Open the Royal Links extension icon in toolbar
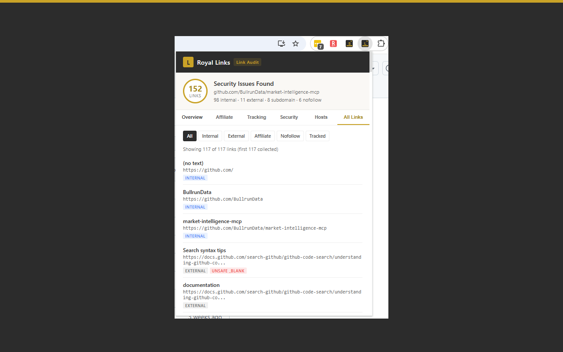Screen dimensions: 563x352 (x=365, y=44)
